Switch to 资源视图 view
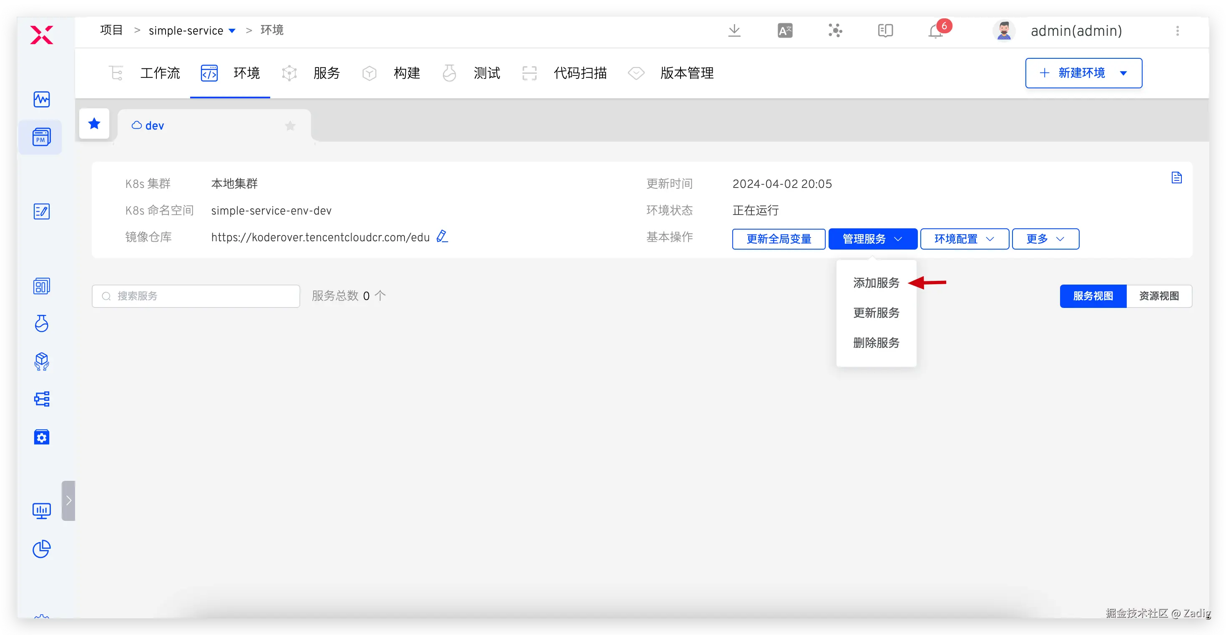Screen dimensions: 1226x635 pos(1158,296)
